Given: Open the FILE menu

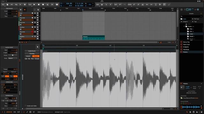Looking at the screenshot, I should pyautogui.click(x=3, y=4).
